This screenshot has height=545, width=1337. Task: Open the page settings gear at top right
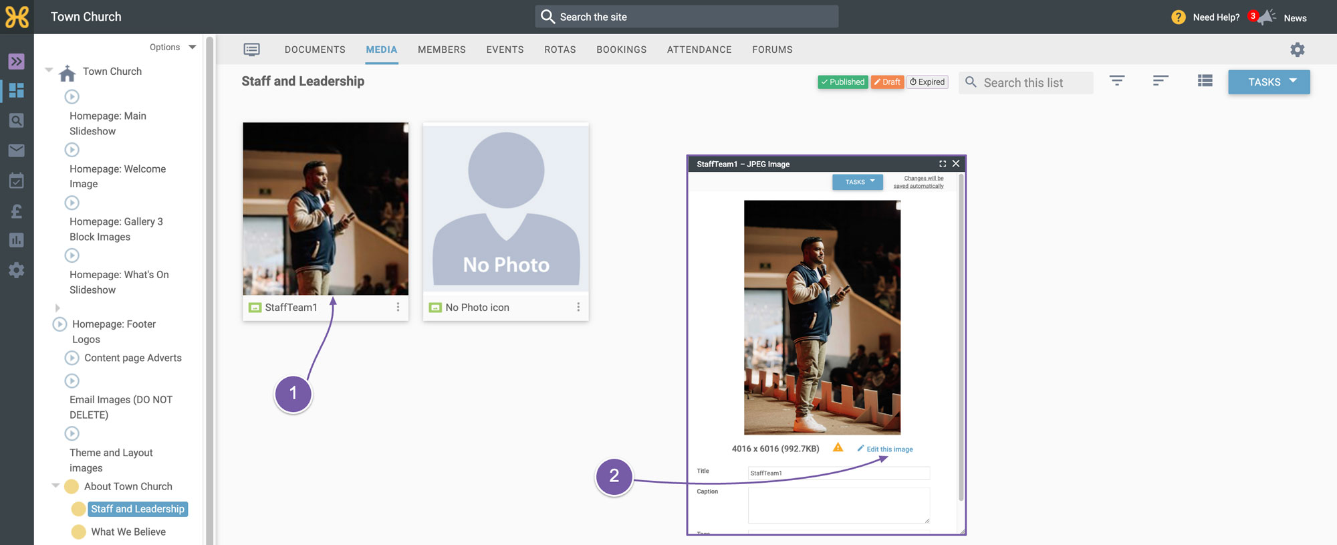point(1298,49)
